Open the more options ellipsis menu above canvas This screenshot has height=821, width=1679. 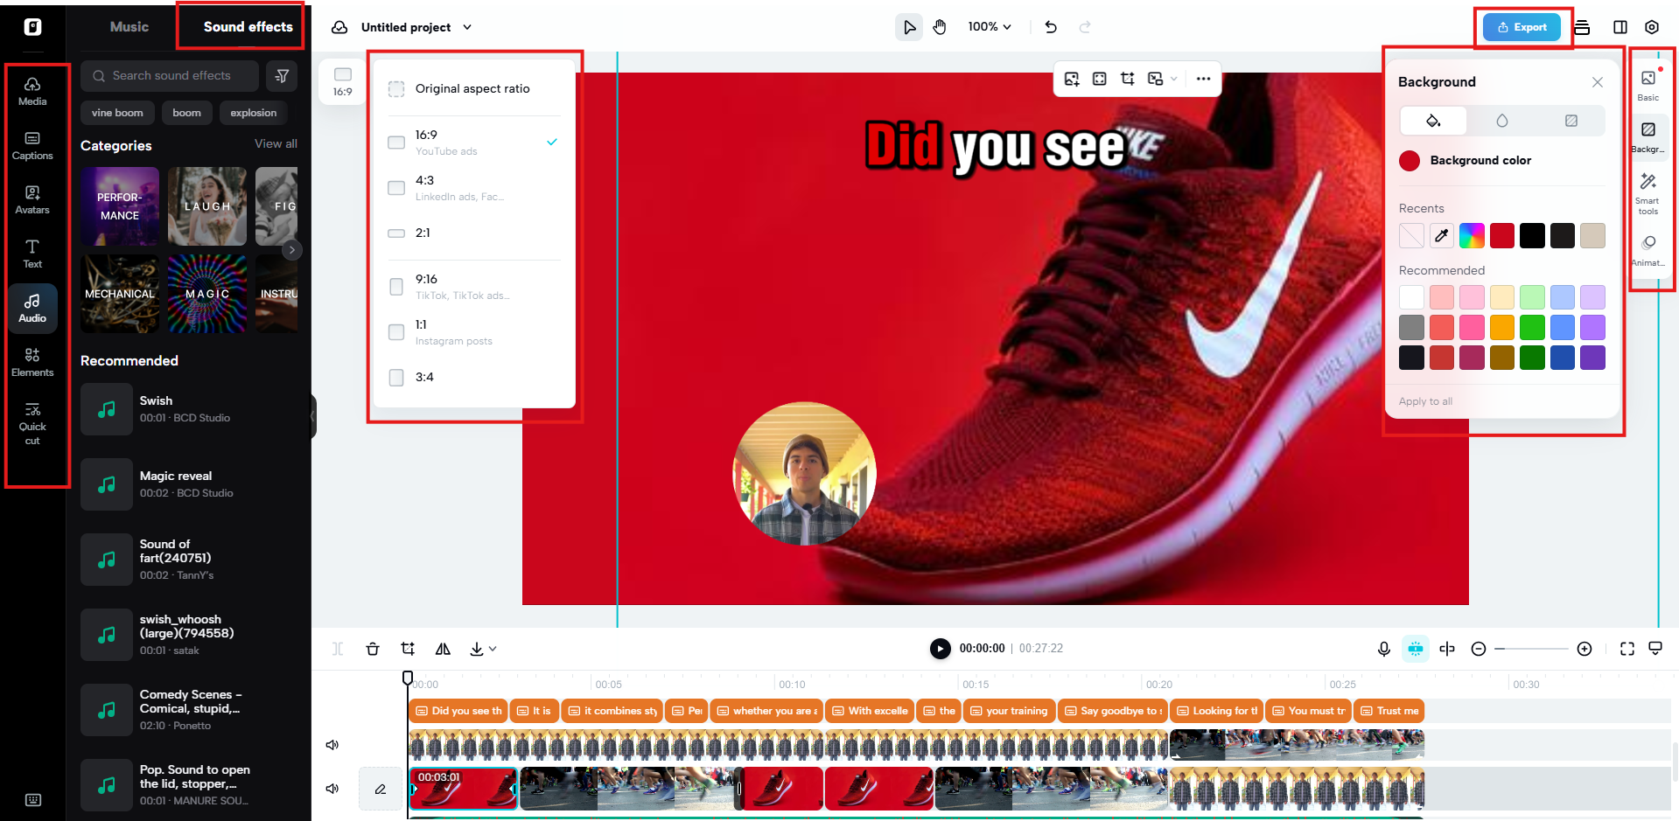1203,79
